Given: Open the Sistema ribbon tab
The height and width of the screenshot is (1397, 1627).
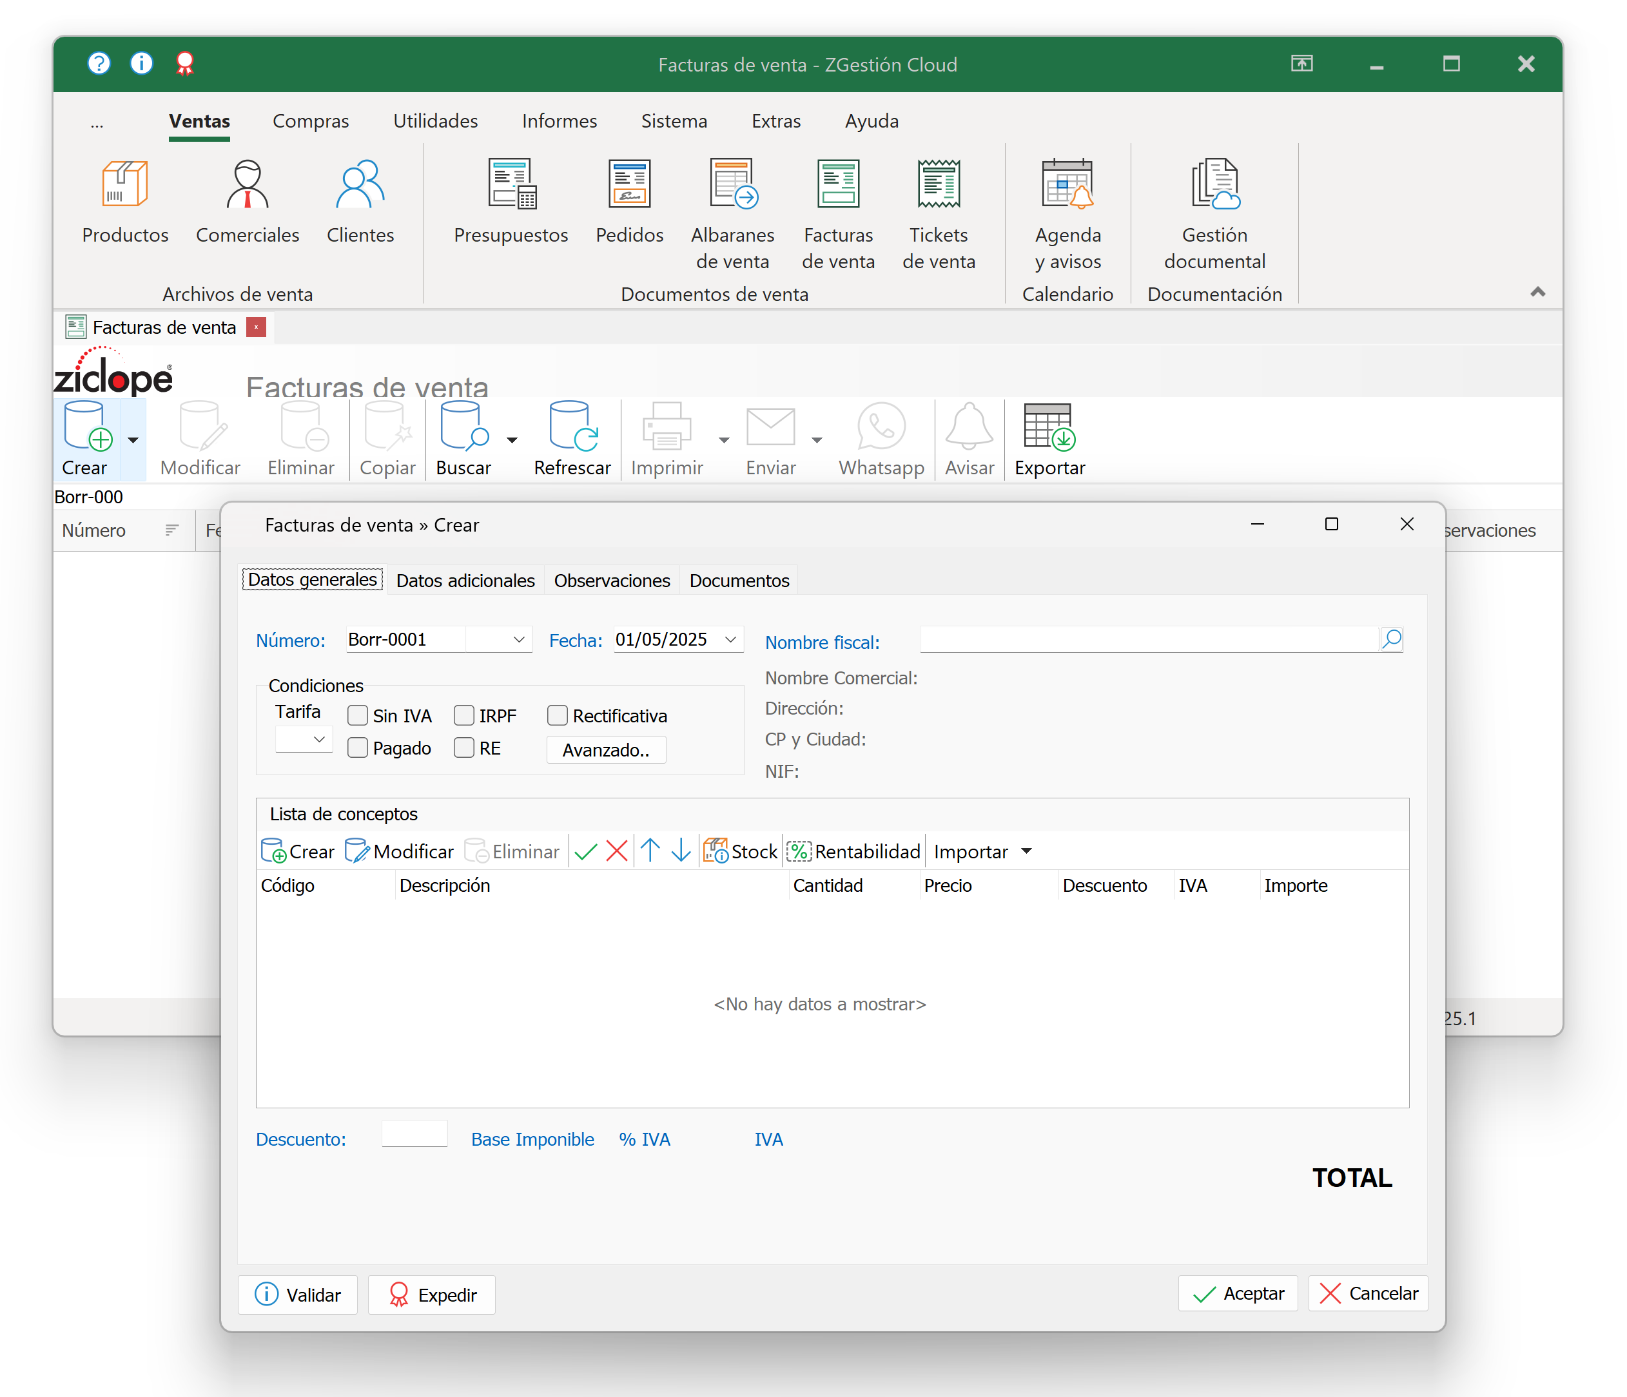Looking at the screenshot, I should (x=674, y=121).
